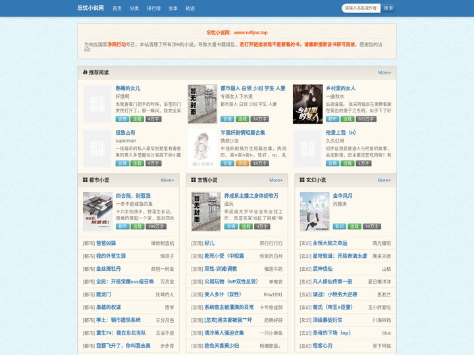Open 率土：铜币提现系统
Image resolution: width=474 pixels, height=355 pixels.
[x=118, y=320]
